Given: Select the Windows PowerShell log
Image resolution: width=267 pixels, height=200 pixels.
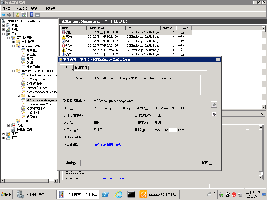Looking at the screenshot, I should pos(39,104).
